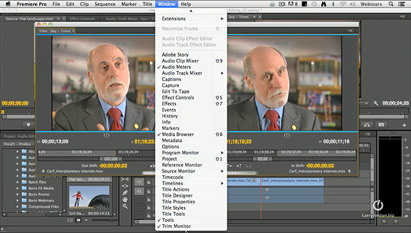This screenshot has height=233, width=411.
Task: Click Webinars user menu in menu bar
Action: [x=371, y=4]
